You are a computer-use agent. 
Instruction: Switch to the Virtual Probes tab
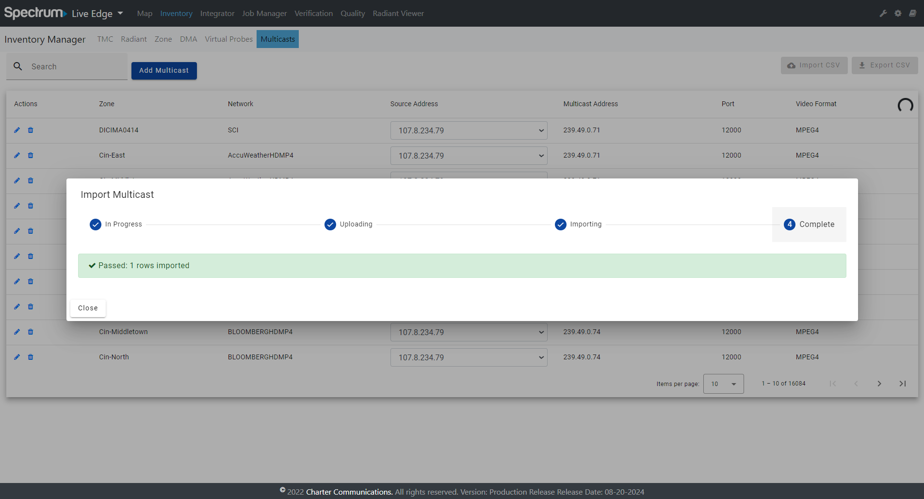(228, 39)
